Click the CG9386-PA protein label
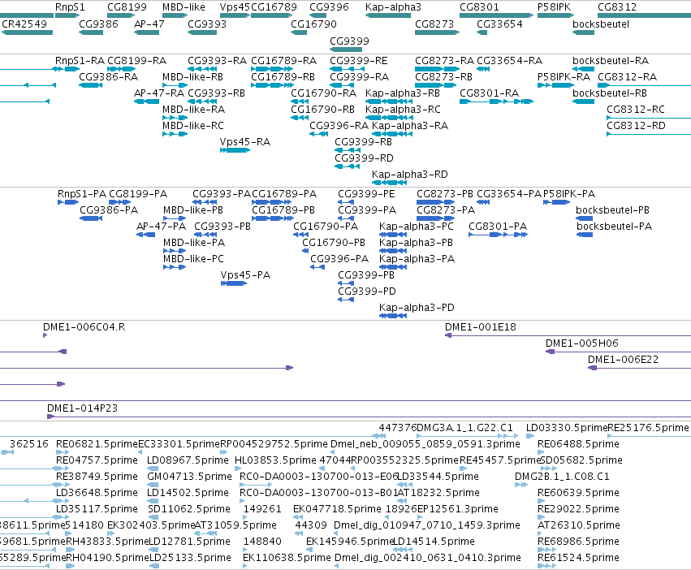The width and height of the screenshot is (691, 570). (x=109, y=209)
